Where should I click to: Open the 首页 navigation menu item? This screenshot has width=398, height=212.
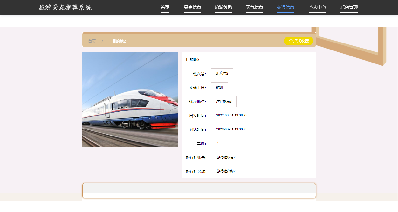pyautogui.click(x=165, y=8)
